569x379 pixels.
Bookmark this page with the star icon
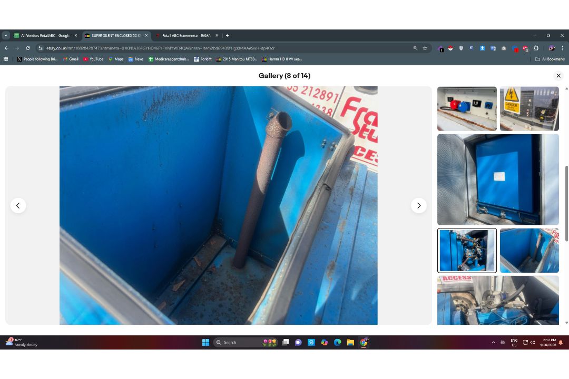click(x=425, y=48)
